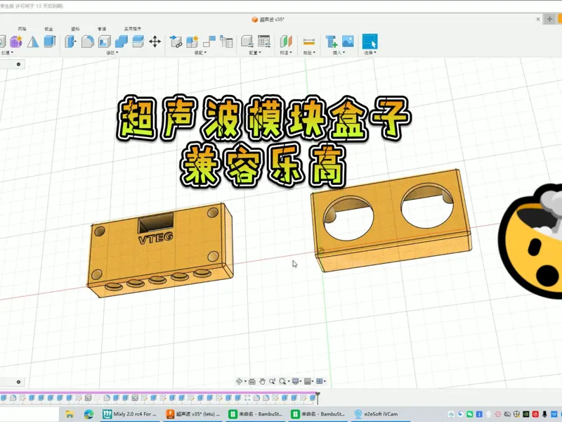Click the Fillet tool icon
The image size is (562, 422).
(87, 41)
